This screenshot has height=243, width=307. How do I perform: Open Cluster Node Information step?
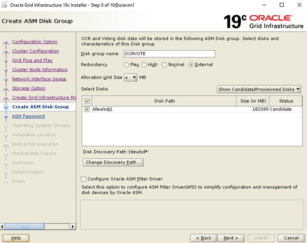tap(40, 69)
